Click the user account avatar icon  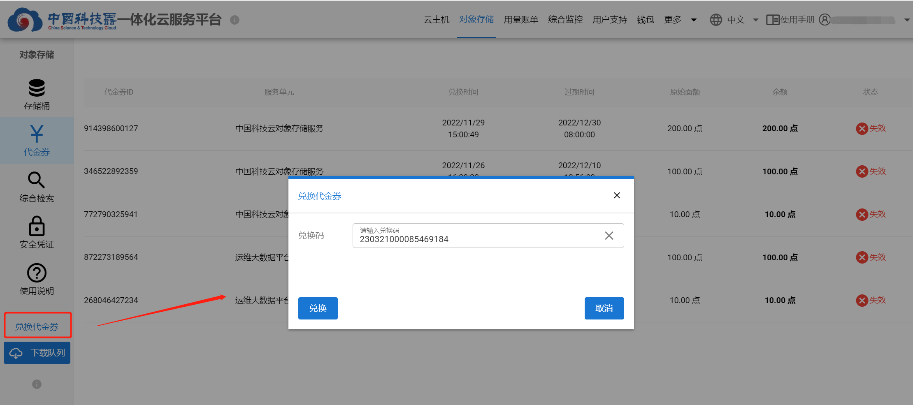tap(825, 20)
